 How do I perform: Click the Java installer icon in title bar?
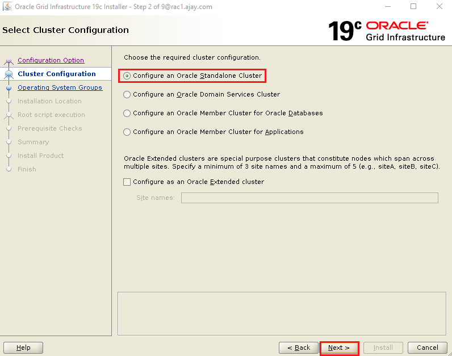pyautogui.click(x=7, y=6)
